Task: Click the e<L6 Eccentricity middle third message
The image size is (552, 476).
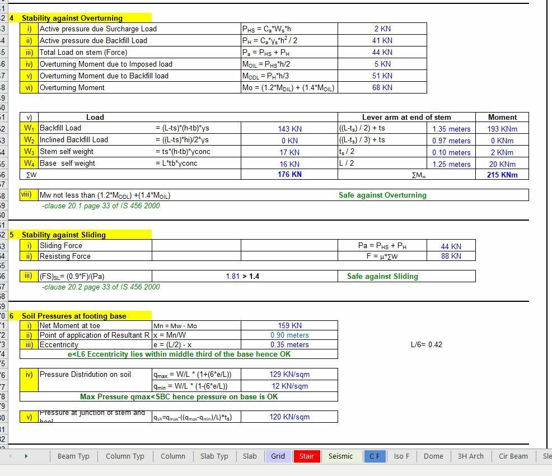Action: click(x=179, y=354)
